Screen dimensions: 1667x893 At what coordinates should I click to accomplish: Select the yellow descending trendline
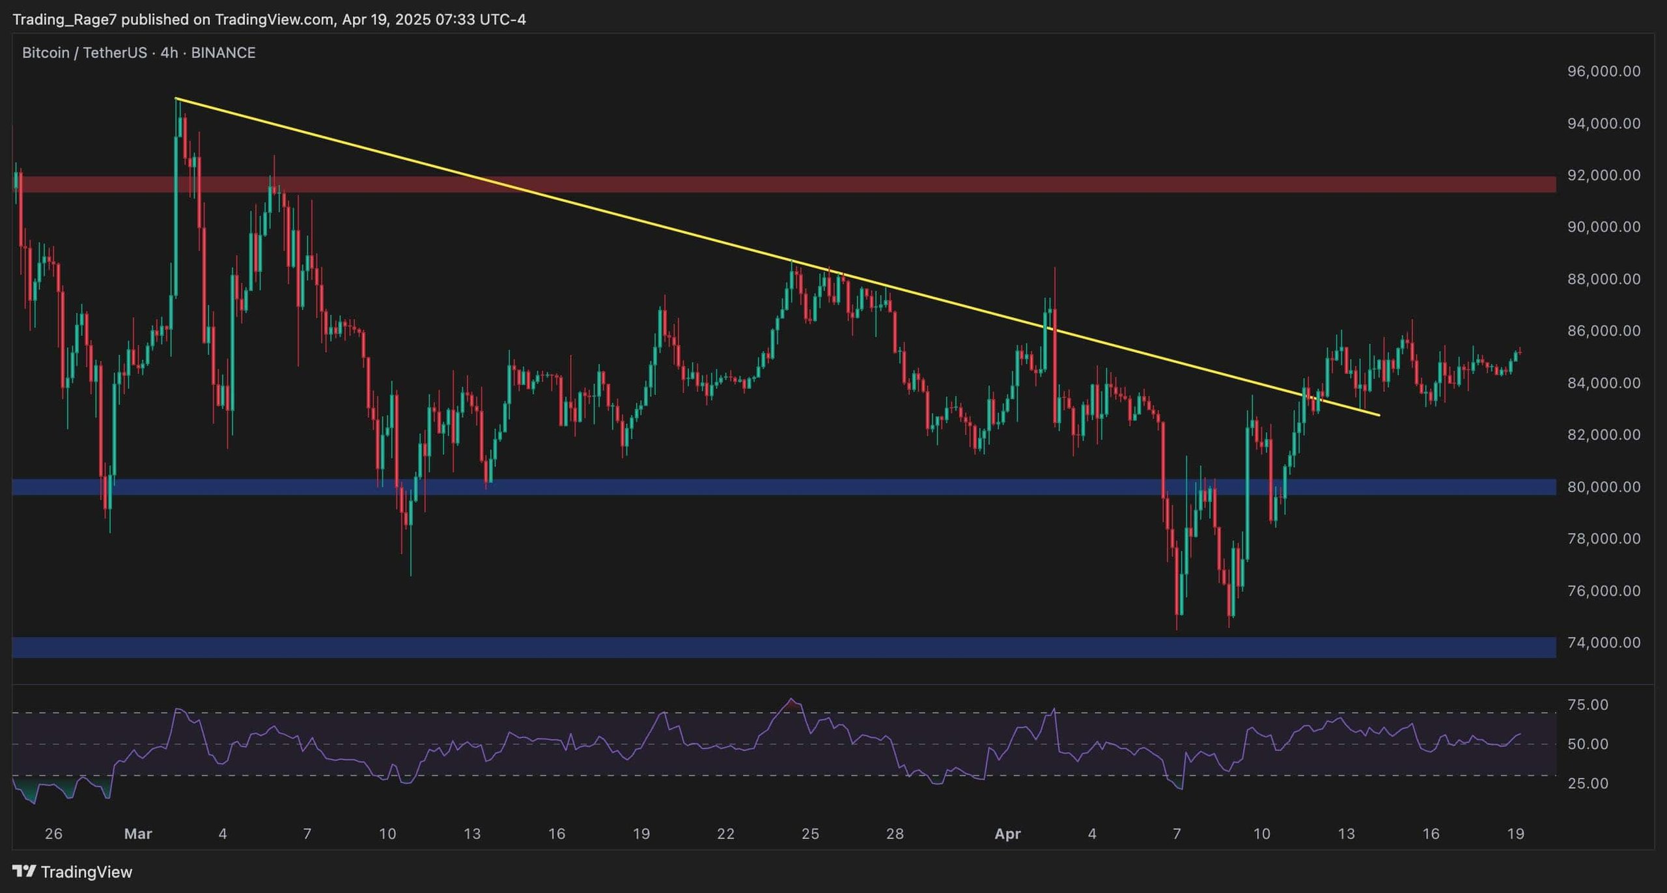pyautogui.click(x=651, y=223)
